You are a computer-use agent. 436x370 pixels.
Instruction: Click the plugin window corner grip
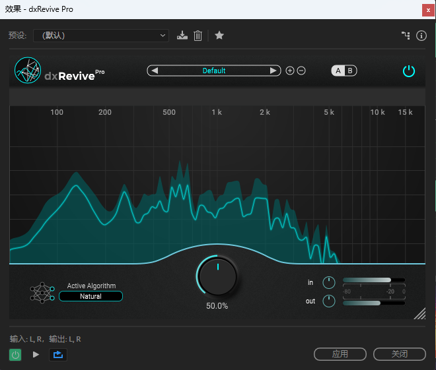(x=420, y=314)
